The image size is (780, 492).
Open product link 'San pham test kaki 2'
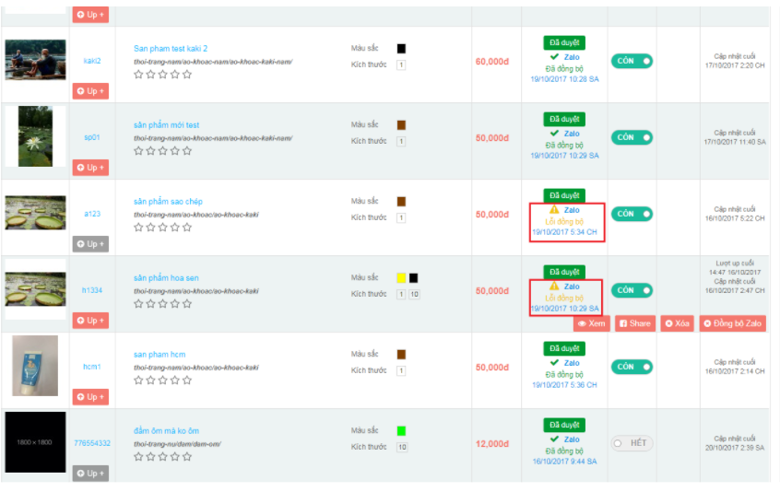[x=171, y=49]
